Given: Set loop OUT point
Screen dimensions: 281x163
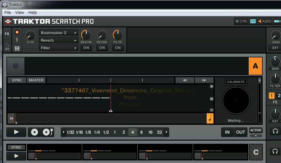Looking at the screenshot, I should coord(240,132).
